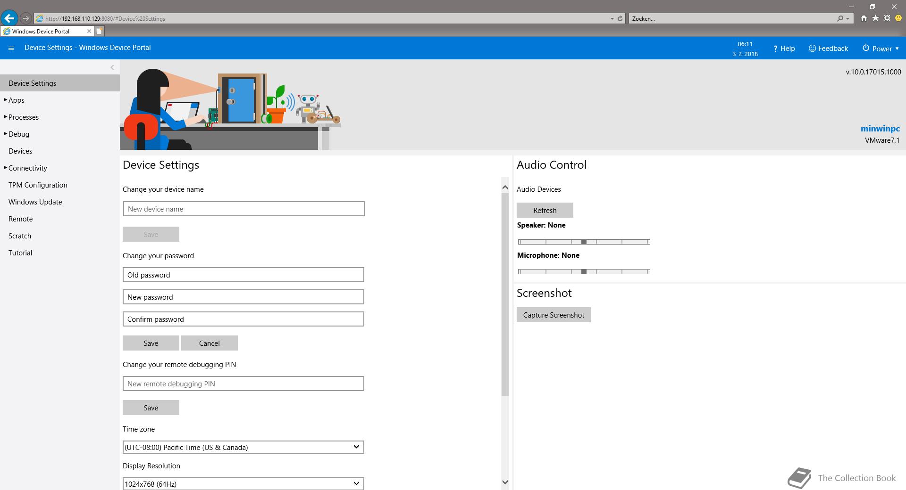906x490 pixels.
Task: Click the minwinpc device name
Action: (880, 129)
